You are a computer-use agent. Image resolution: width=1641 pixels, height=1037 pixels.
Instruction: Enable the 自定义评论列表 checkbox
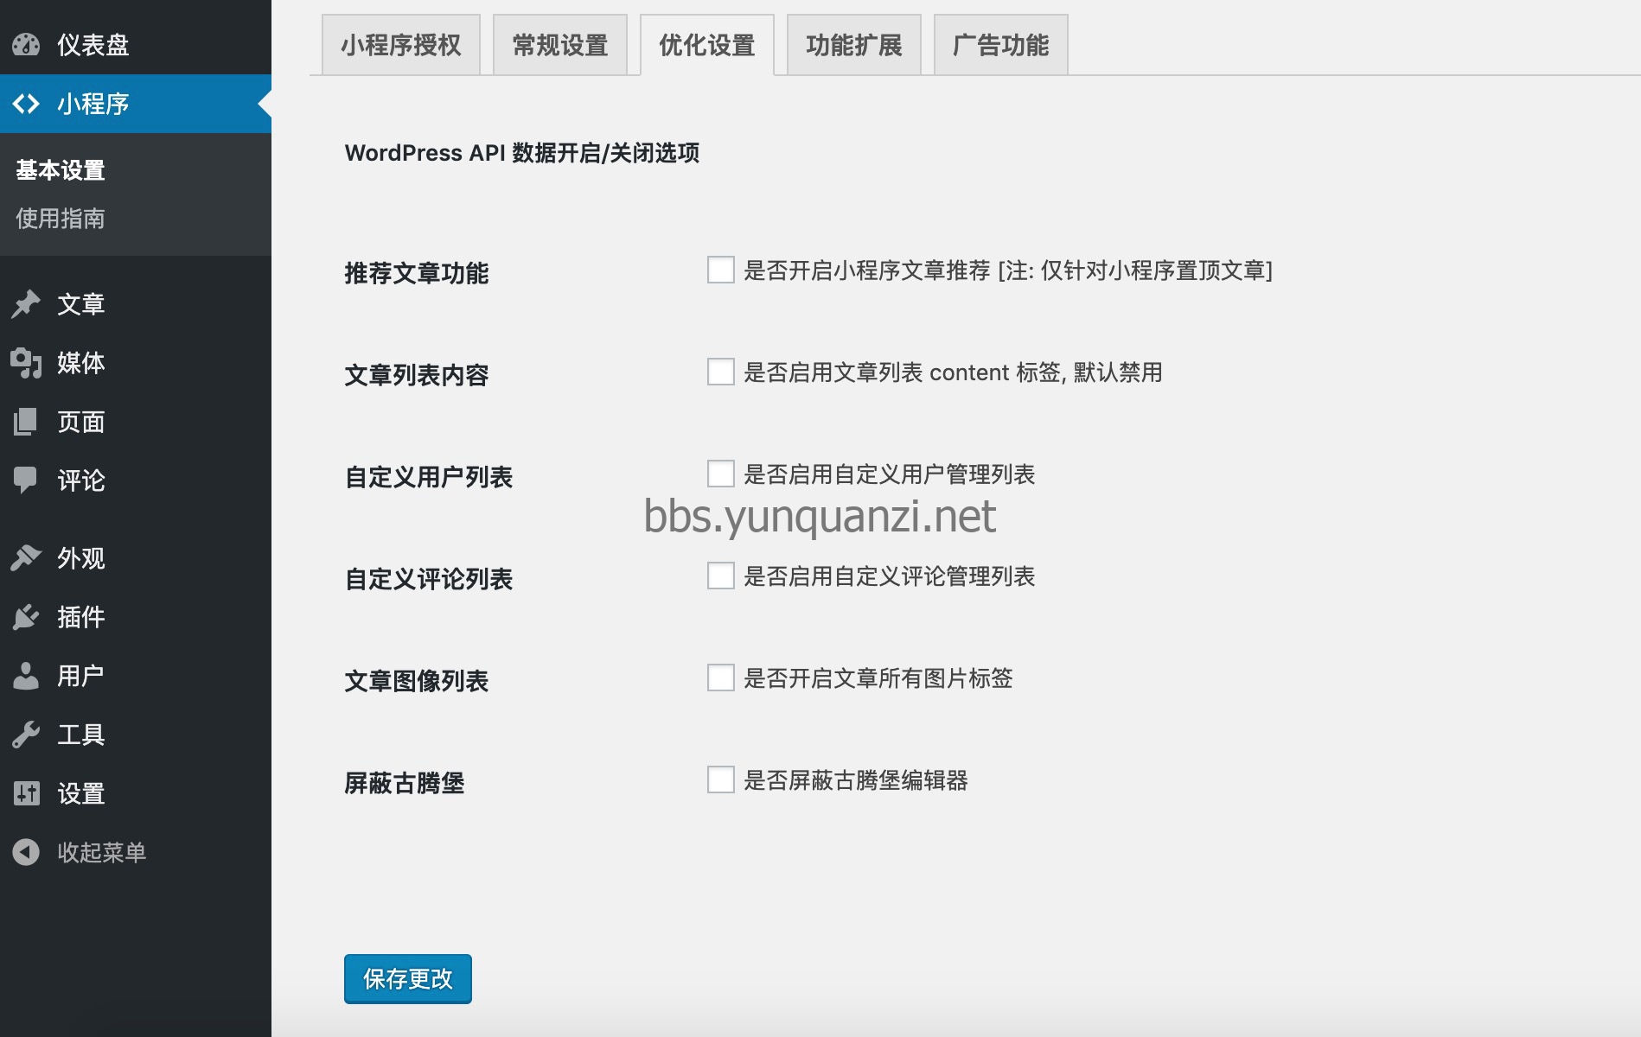720,576
